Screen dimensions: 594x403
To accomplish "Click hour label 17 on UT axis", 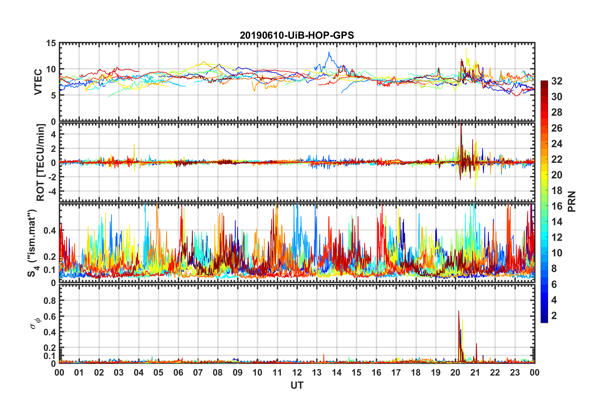I will [396, 372].
